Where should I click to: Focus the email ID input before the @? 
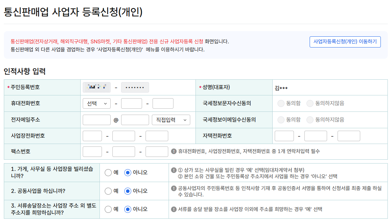pos(97,120)
